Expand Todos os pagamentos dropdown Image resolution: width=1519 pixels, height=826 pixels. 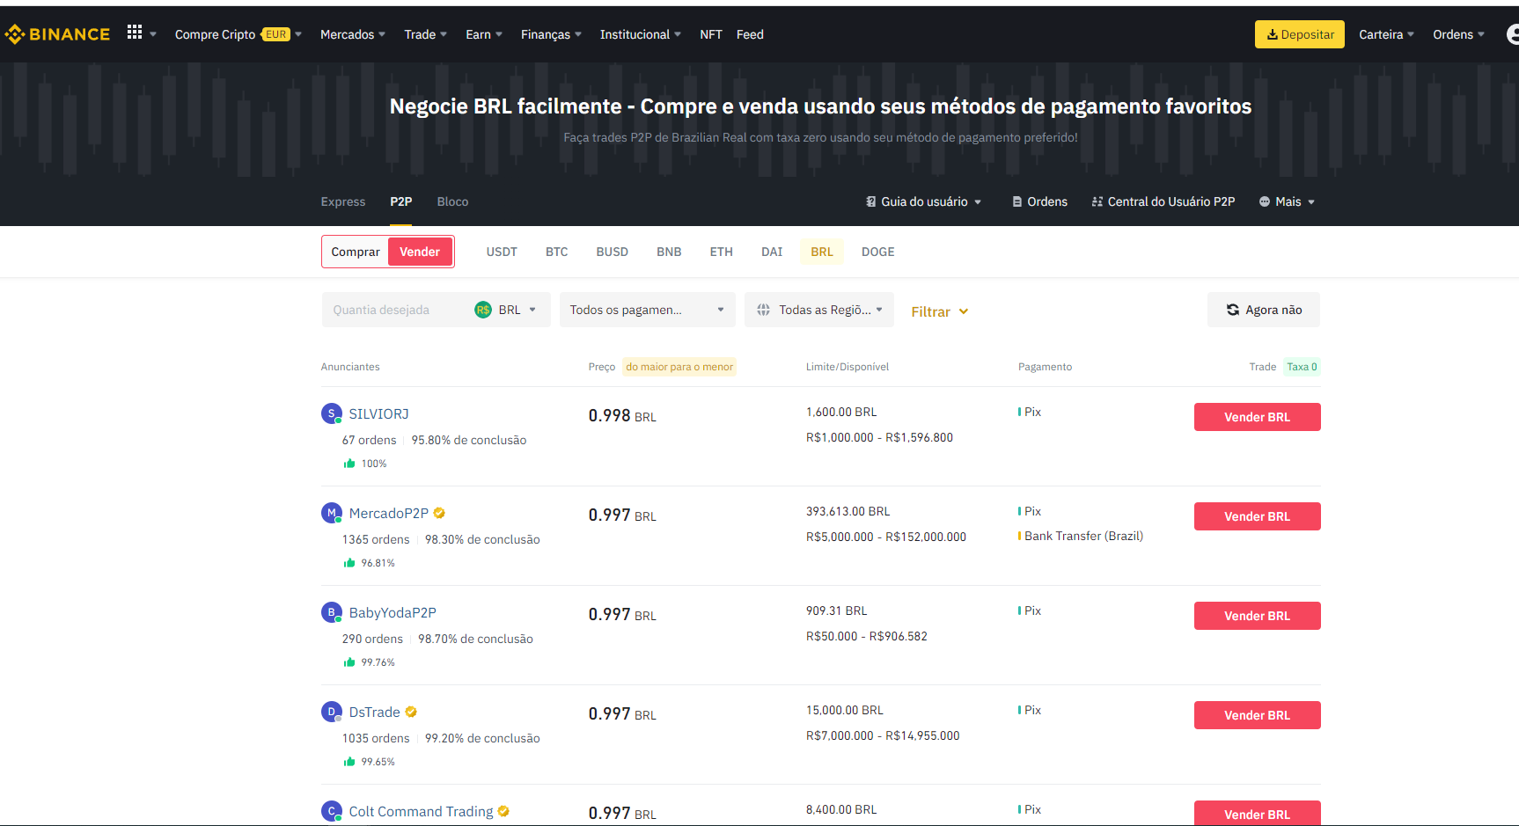647,310
